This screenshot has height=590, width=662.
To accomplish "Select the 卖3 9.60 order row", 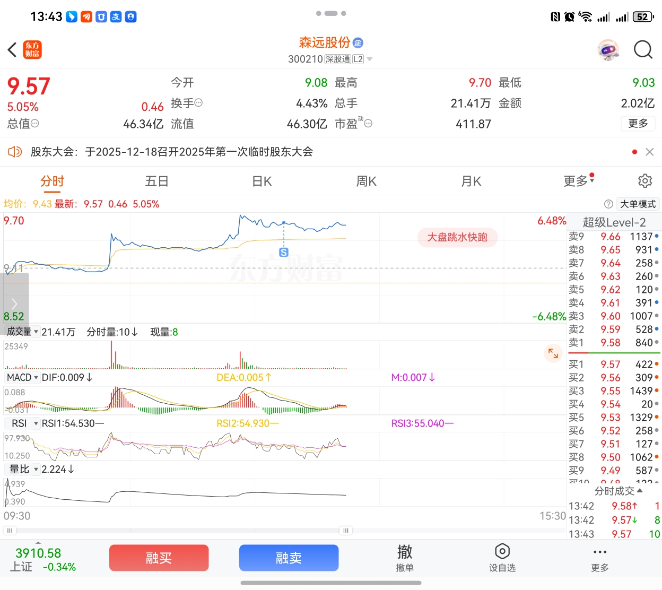I will click(614, 316).
